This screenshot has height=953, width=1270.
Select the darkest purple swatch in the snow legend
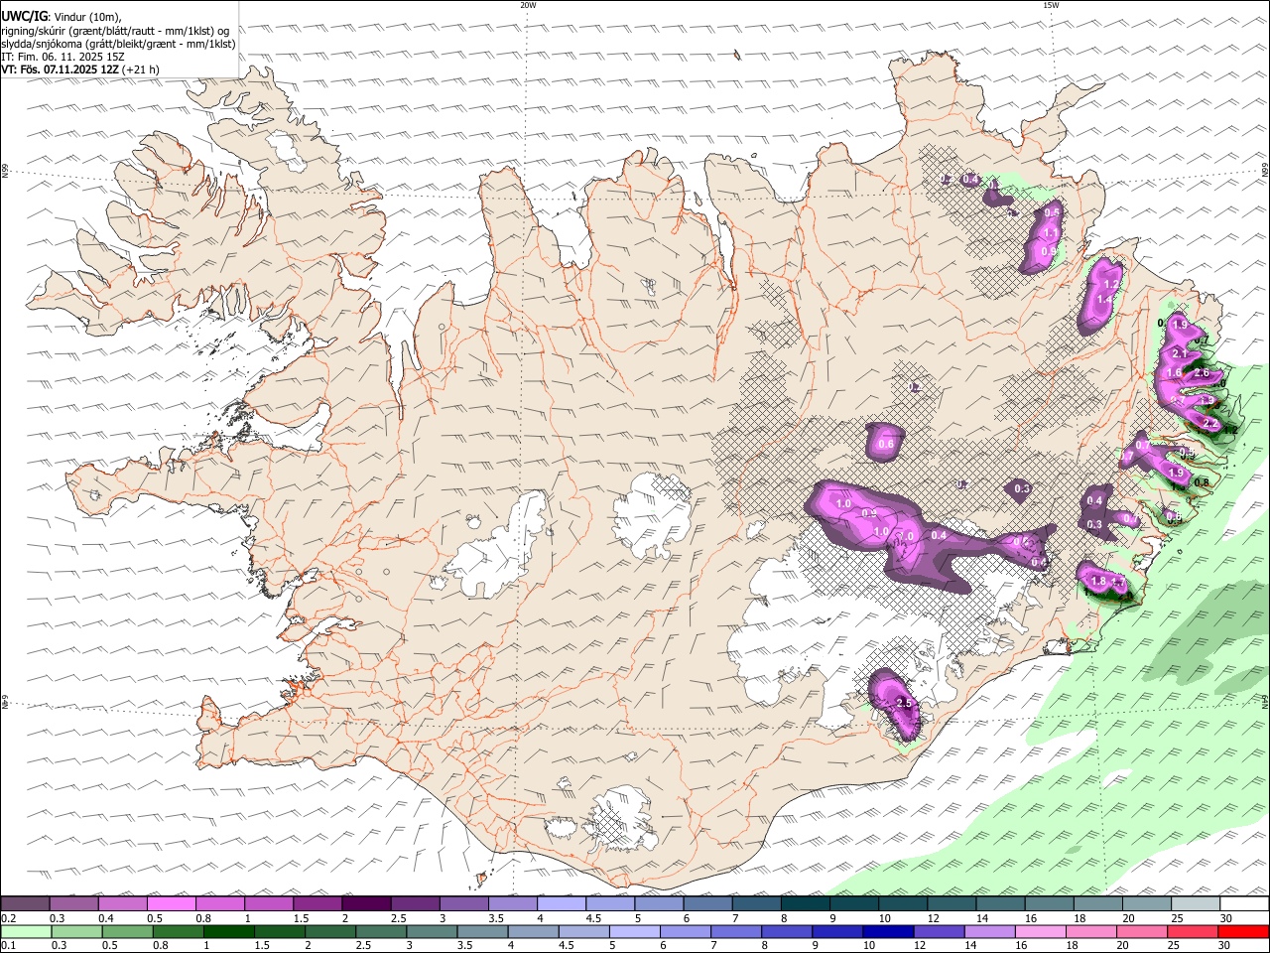click(x=366, y=904)
